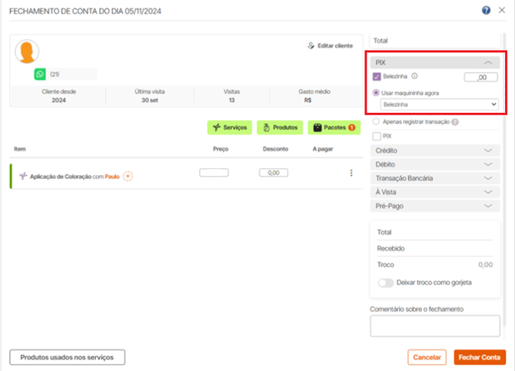Expand the Crédito payment section
The image size is (515, 371).
tap(435, 151)
